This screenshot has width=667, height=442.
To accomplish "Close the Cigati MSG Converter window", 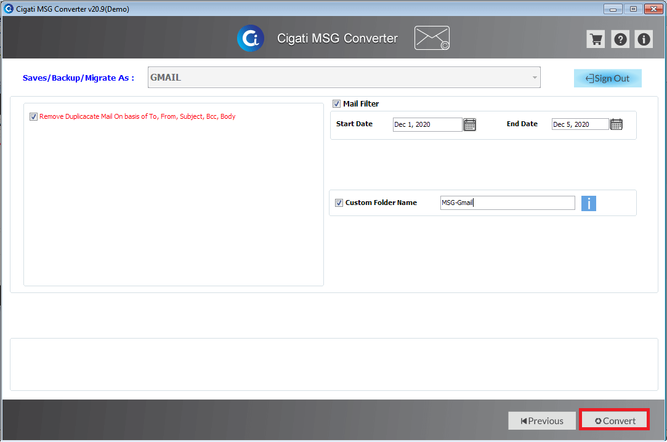I will click(x=654, y=9).
